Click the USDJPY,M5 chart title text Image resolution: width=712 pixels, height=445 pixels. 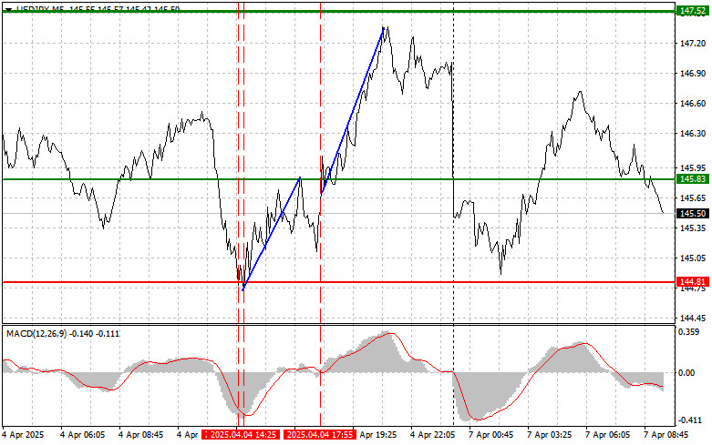(x=39, y=9)
